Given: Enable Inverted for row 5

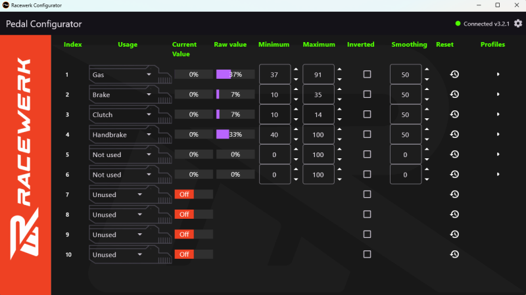Looking at the screenshot, I should (367, 154).
